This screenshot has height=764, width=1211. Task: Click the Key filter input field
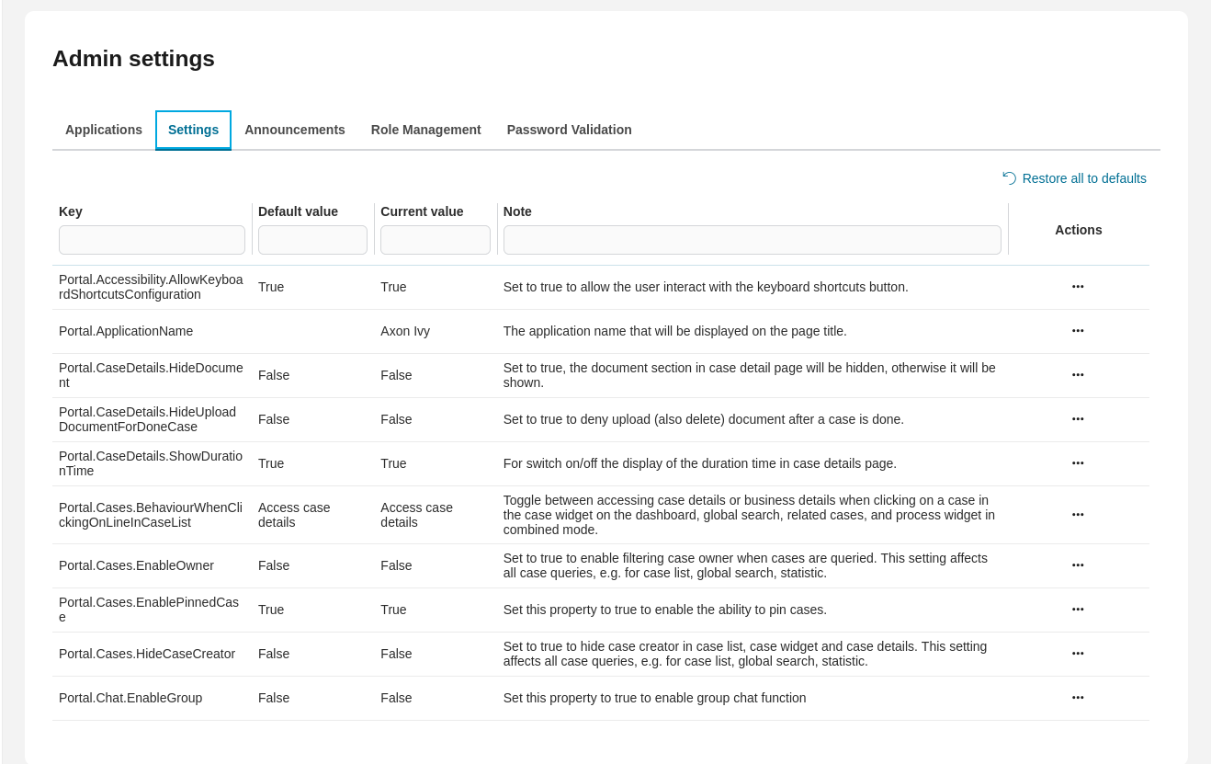point(152,239)
